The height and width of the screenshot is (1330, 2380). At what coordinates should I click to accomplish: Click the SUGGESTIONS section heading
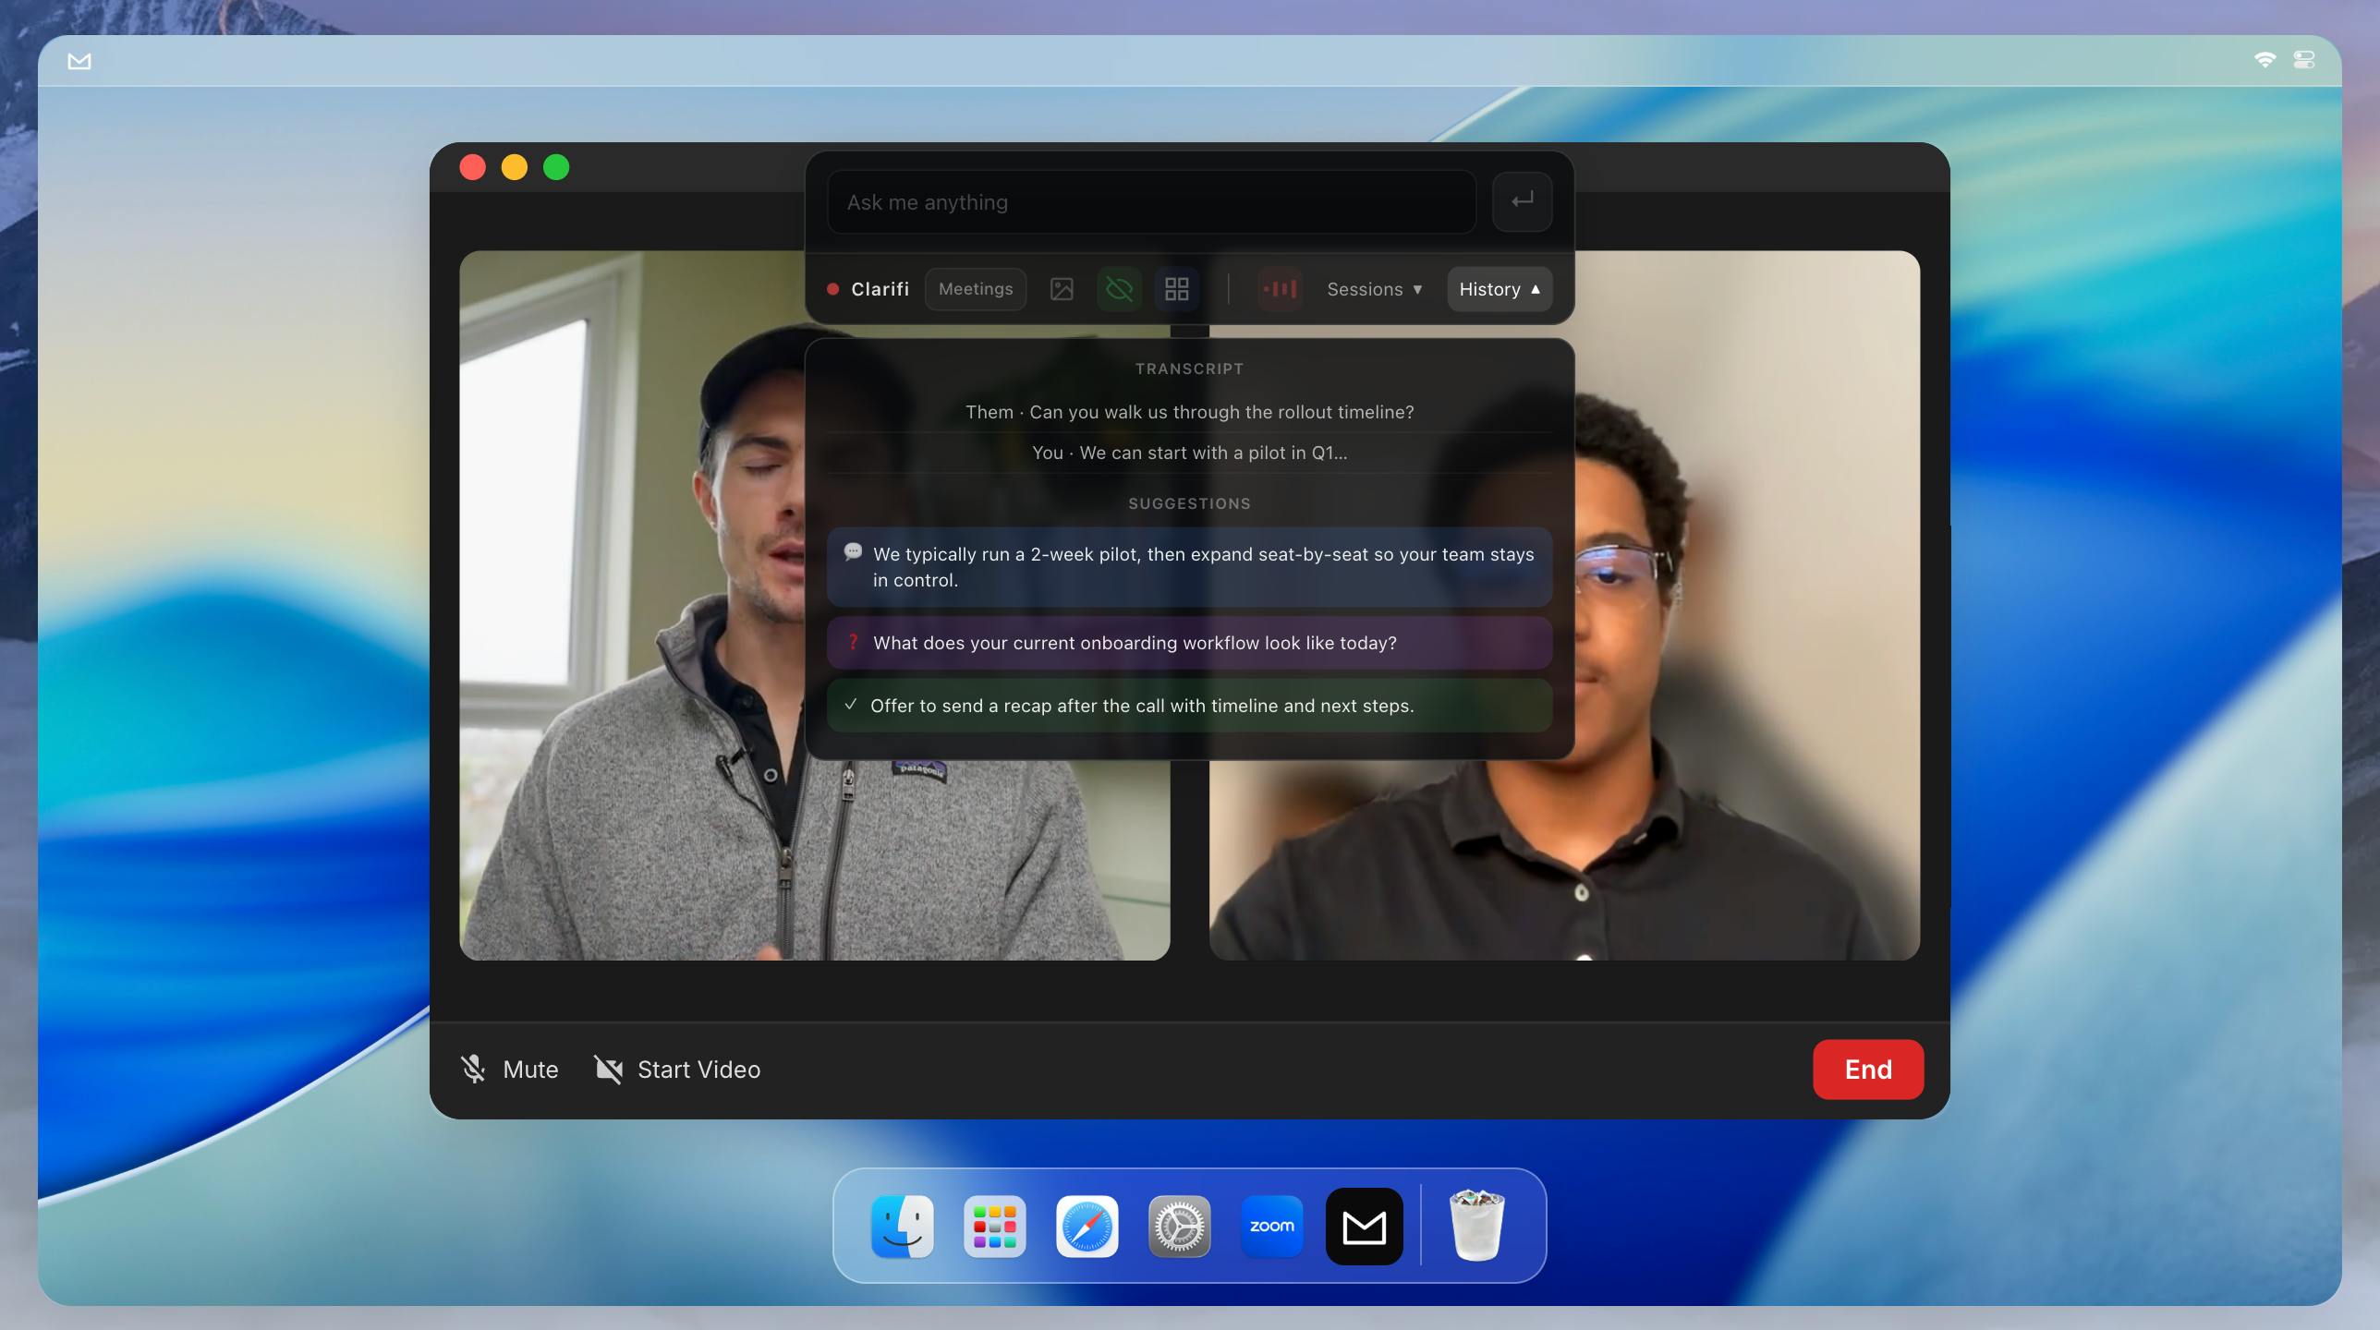[1189, 503]
